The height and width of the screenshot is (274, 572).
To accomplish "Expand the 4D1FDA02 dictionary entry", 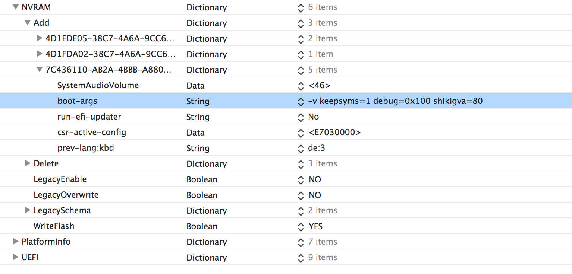I will 40,54.
